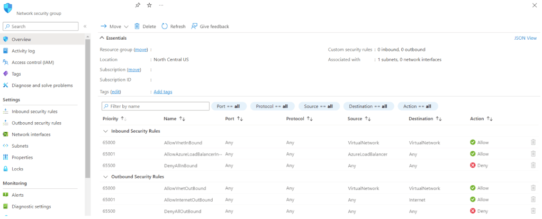Click the Delete trash icon in toolbar
542x219 pixels.
point(137,26)
